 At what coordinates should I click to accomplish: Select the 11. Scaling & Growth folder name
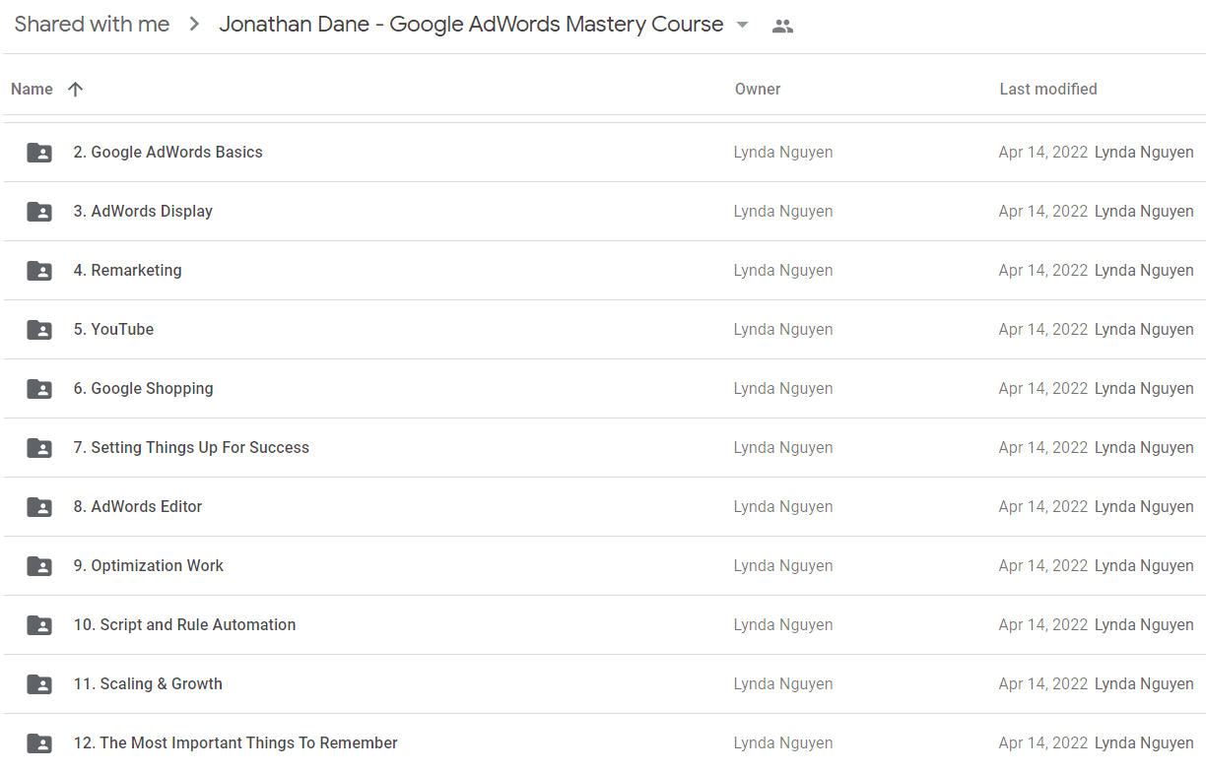[x=148, y=683]
